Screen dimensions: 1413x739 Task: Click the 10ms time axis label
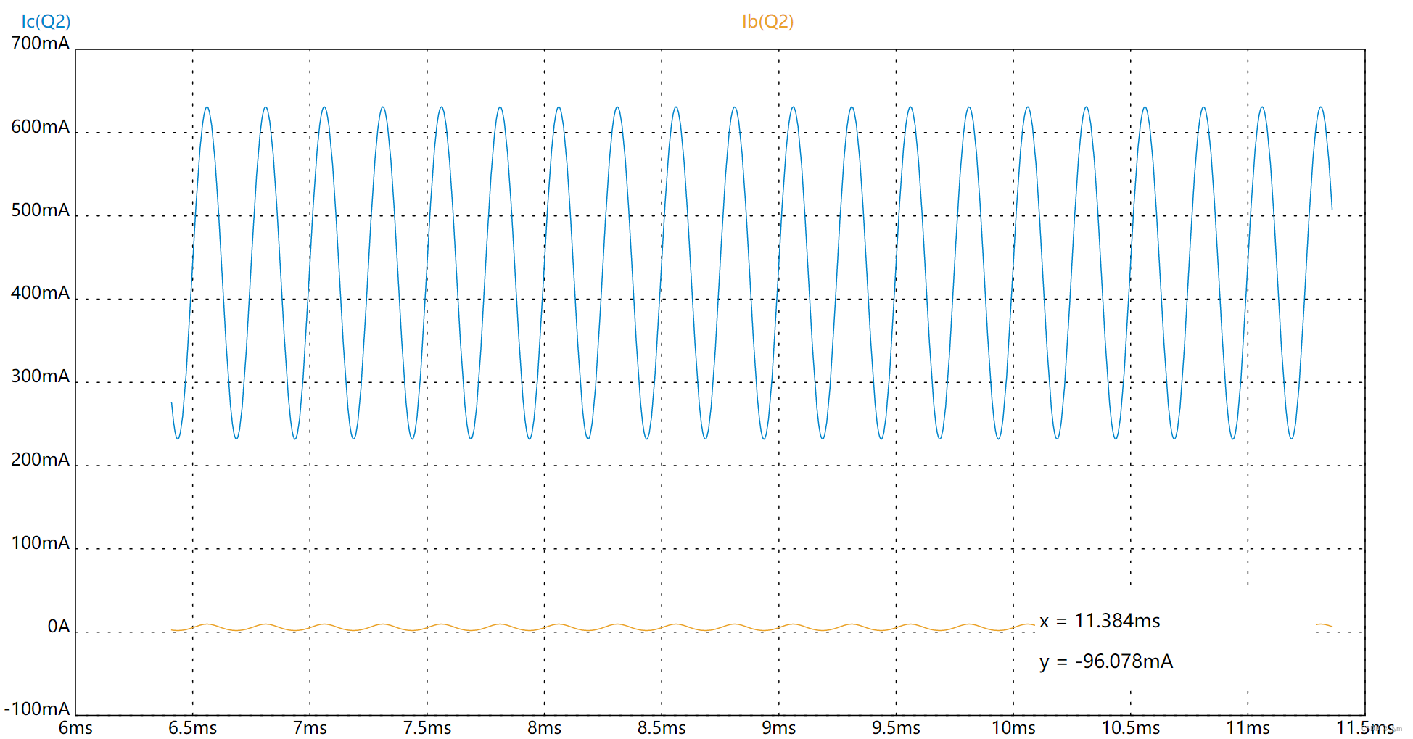[x=1013, y=728]
